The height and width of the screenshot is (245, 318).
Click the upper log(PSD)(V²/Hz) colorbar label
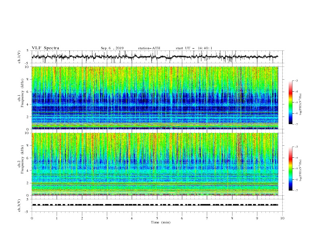(x=301, y=104)
